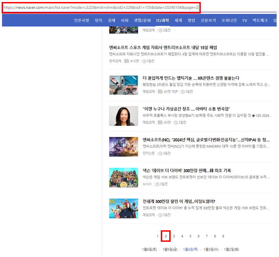Open the 엔씨소프트 fantasy game art thumbnail
Image resolution: width=279 pixels, height=257 pixels.
pos(124,147)
